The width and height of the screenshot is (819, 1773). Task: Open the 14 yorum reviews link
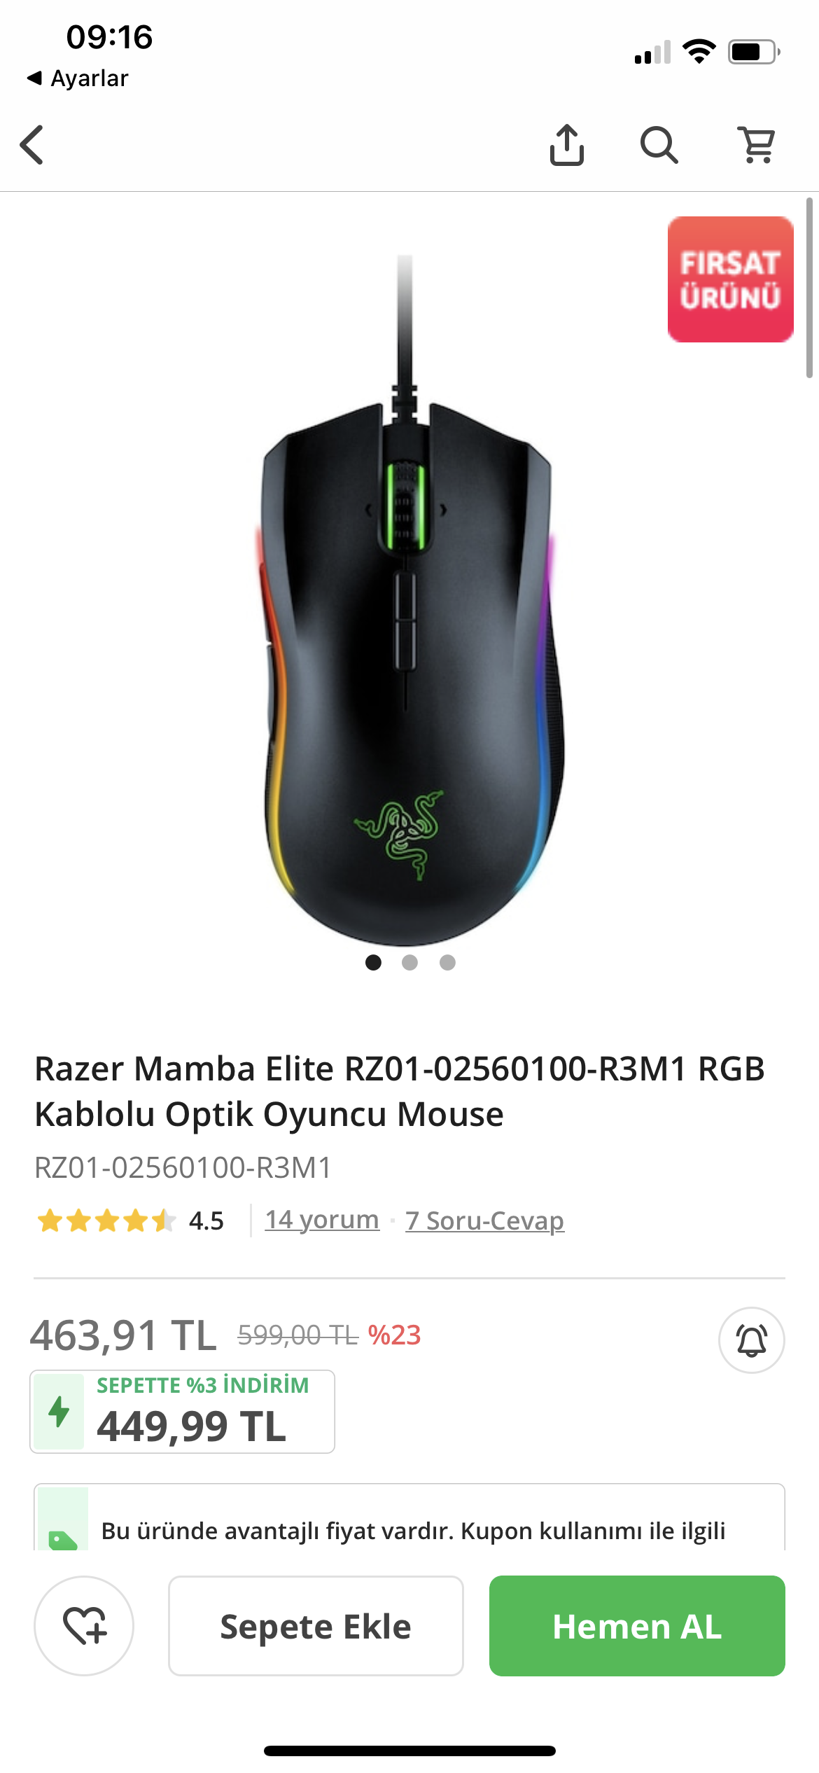click(x=322, y=1220)
